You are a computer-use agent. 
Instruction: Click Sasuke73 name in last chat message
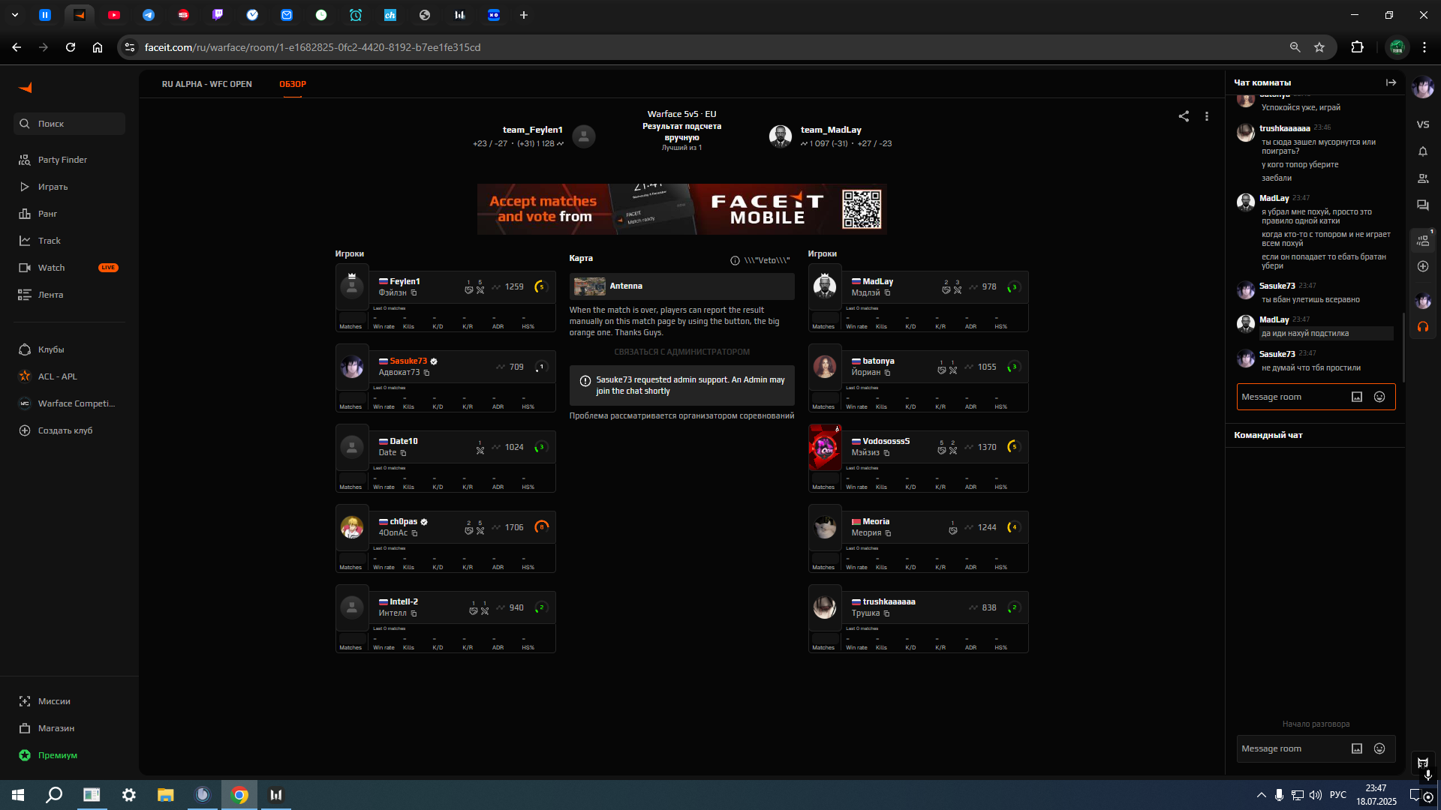coord(1277,354)
